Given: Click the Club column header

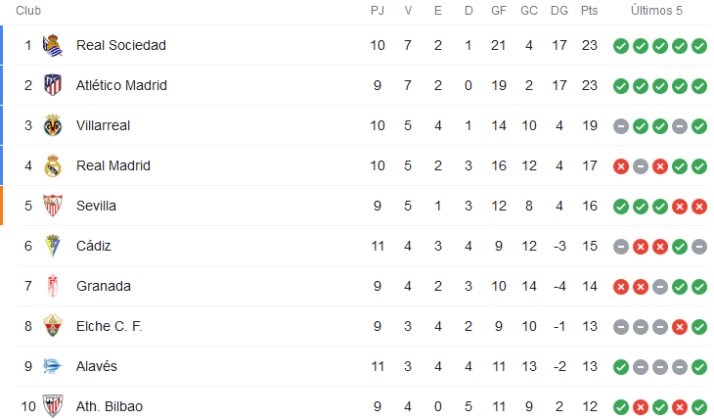Looking at the screenshot, I should [28, 11].
